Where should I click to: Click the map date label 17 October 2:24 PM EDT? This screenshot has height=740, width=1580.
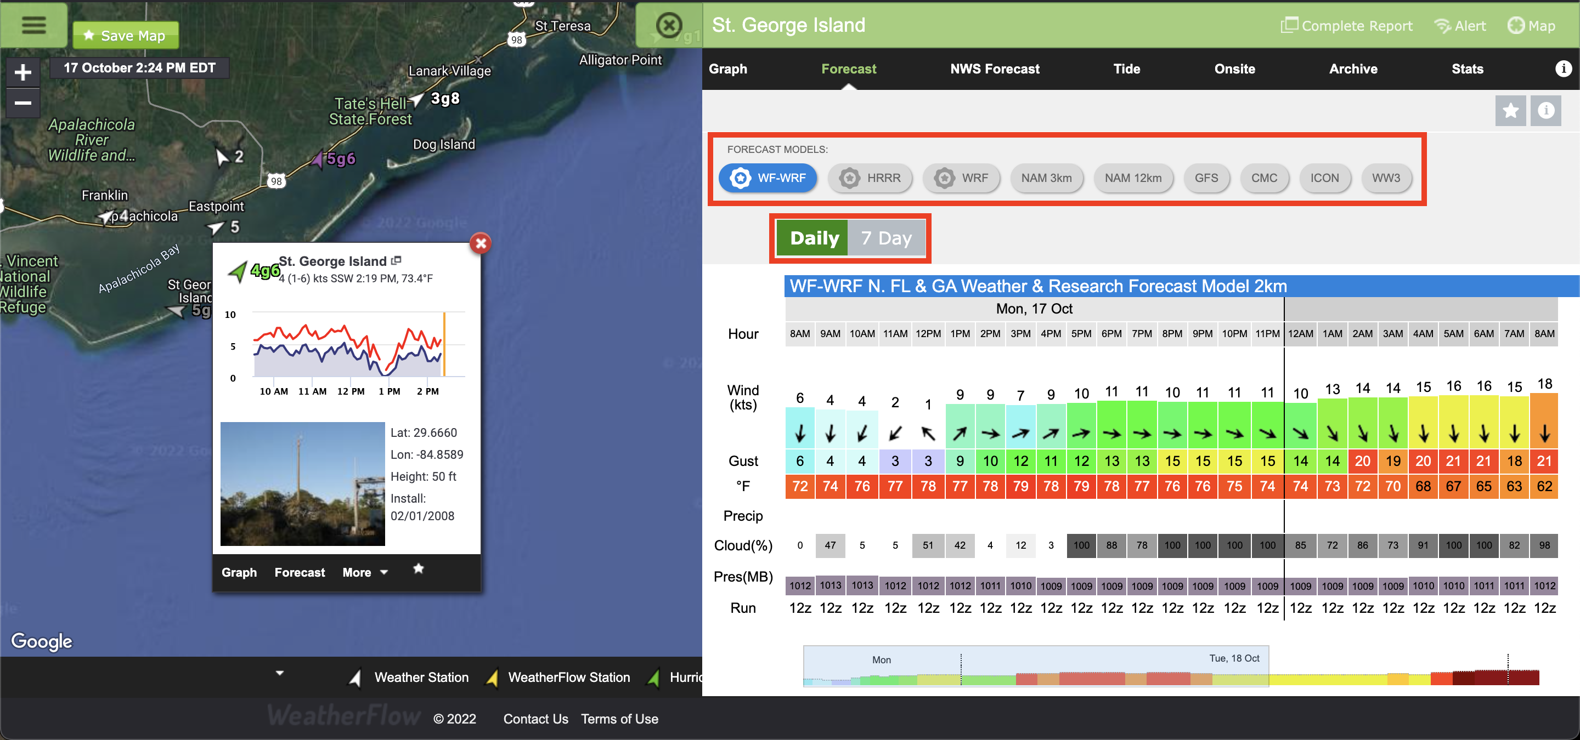pos(139,68)
